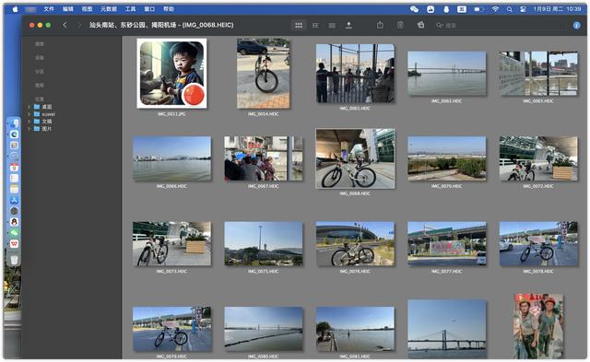Select the child portrait thumbnail IMG_0011
The image size is (590, 362).
pos(171,74)
